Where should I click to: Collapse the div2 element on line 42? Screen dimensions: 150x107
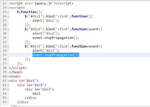[x=8, y=85]
